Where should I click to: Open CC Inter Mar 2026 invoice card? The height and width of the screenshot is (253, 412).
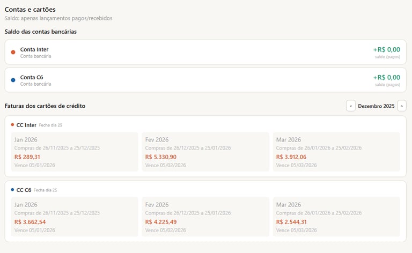pos(336,152)
